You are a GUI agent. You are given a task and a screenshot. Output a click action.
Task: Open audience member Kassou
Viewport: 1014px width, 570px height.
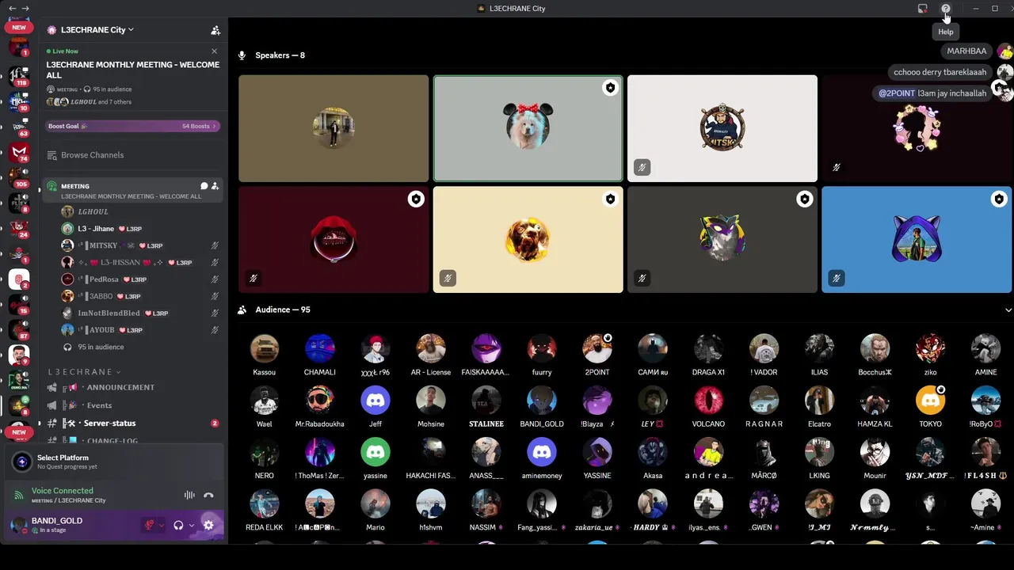[265, 355]
